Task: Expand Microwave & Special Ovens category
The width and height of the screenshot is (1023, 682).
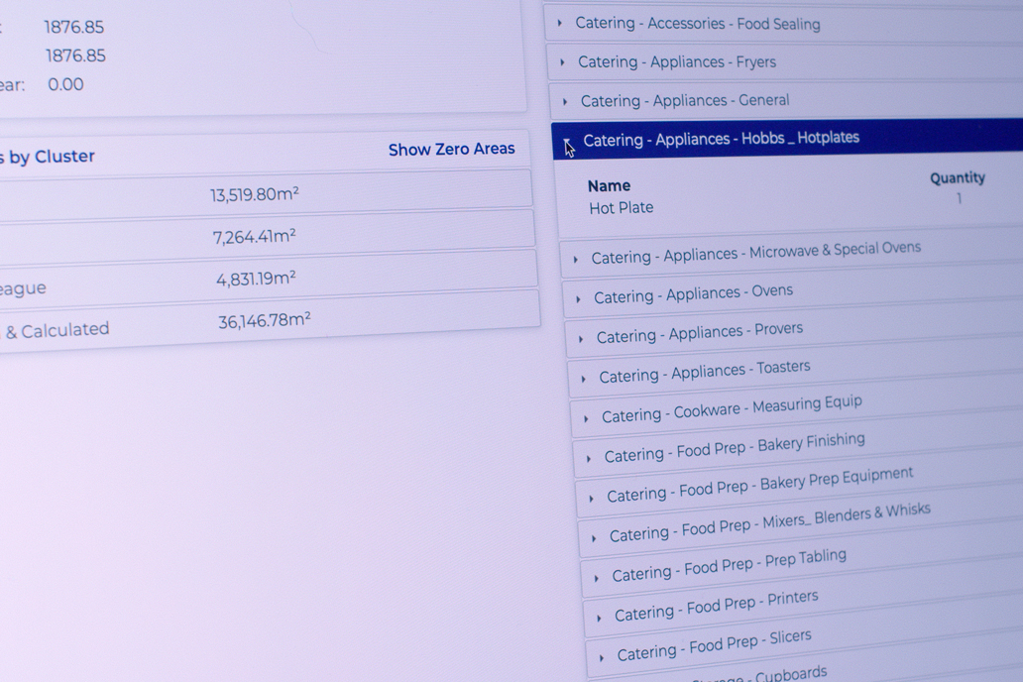Action: [x=755, y=254]
